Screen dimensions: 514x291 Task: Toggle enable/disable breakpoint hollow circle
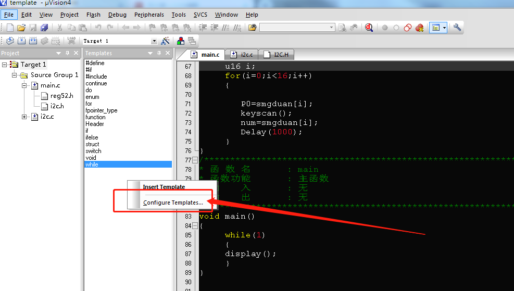click(396, 28)
